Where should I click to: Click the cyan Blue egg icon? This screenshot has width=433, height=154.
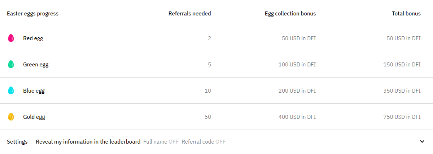click(11, 90)
